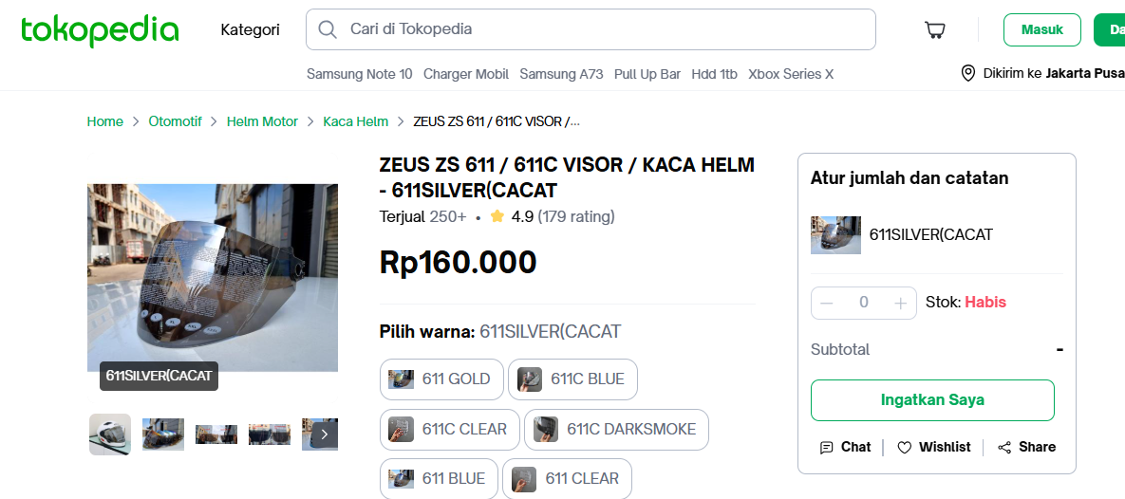This screenshot has height=499, width=1125.
Task: Click the minus quantity button
Action: 827,303
